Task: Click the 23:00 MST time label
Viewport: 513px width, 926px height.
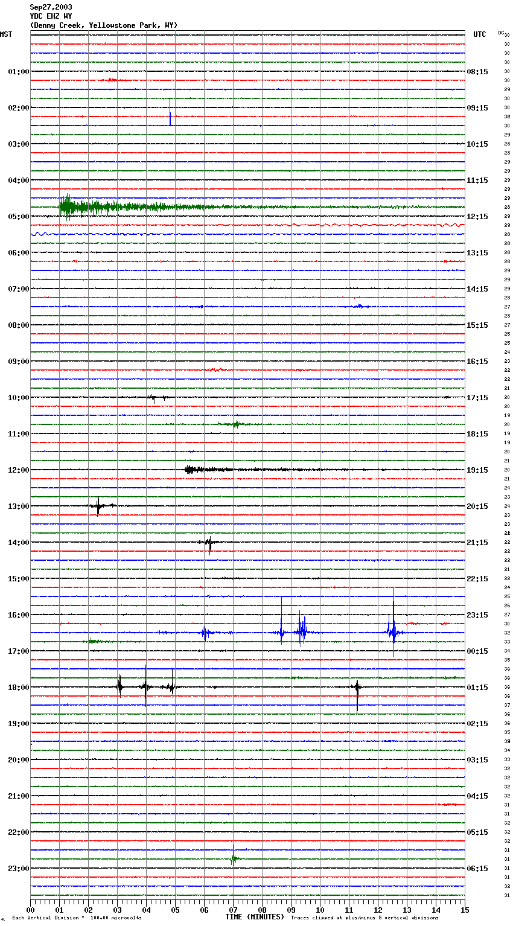Action: pyautogui.click(x=19, y=869)
